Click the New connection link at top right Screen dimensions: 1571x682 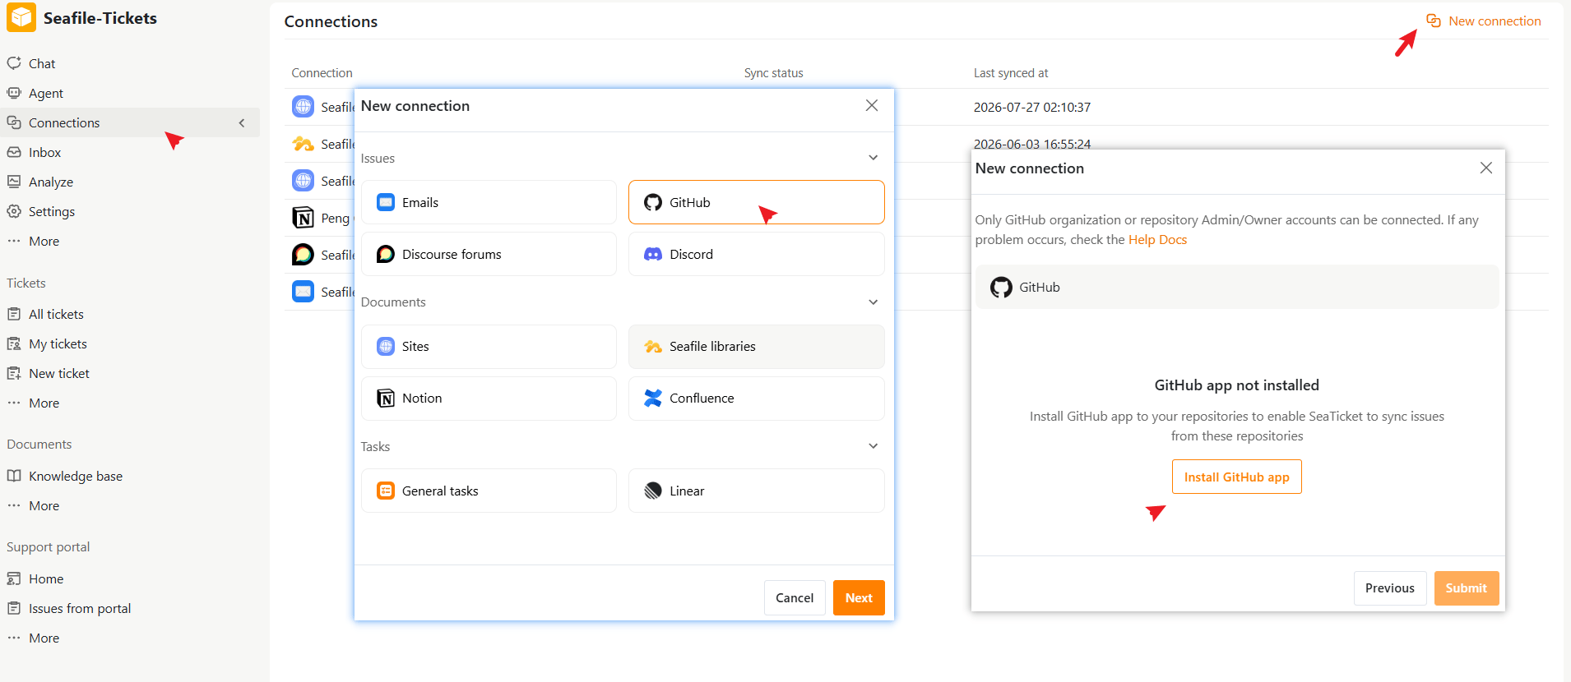tap(1495, 21)
